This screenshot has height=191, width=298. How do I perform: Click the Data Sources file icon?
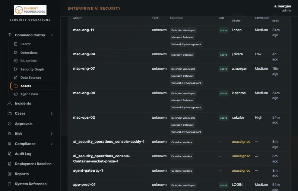coord(16,78)
